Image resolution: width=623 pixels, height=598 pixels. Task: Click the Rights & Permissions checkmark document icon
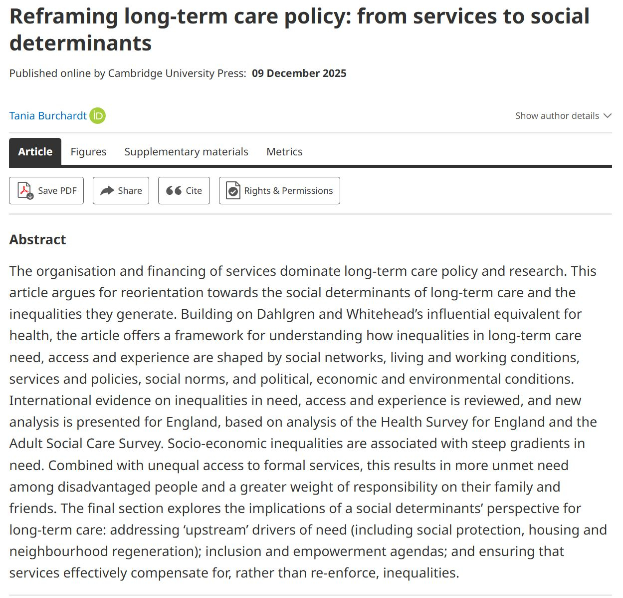coord(233,190)
